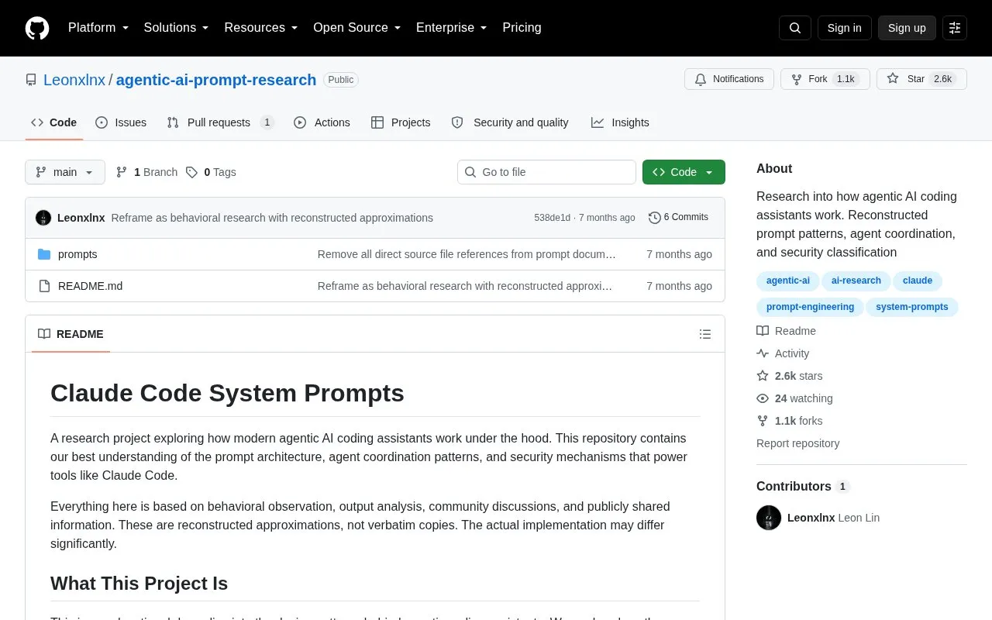
Task: Click the Notifications bell button
Action: (729, 79)
